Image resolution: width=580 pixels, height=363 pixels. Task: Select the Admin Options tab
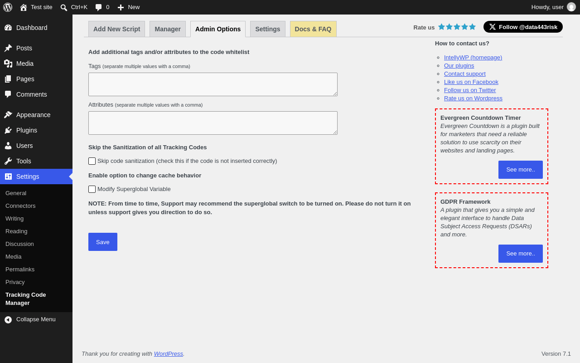(x=218, y=29)
